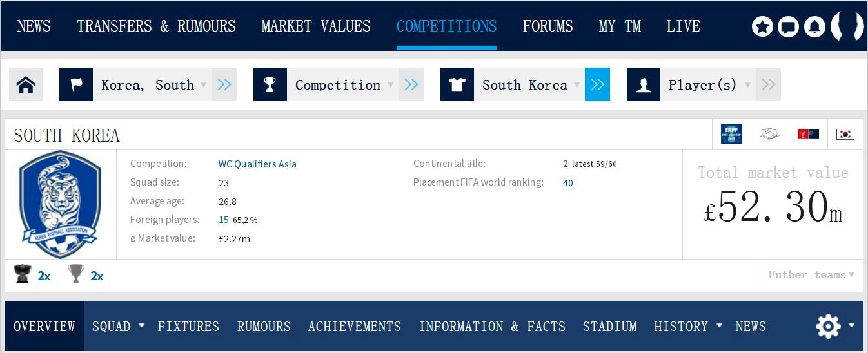Click foreign players count 15
The width and height of the screenshot is (868, 353).
coord(224,220)
